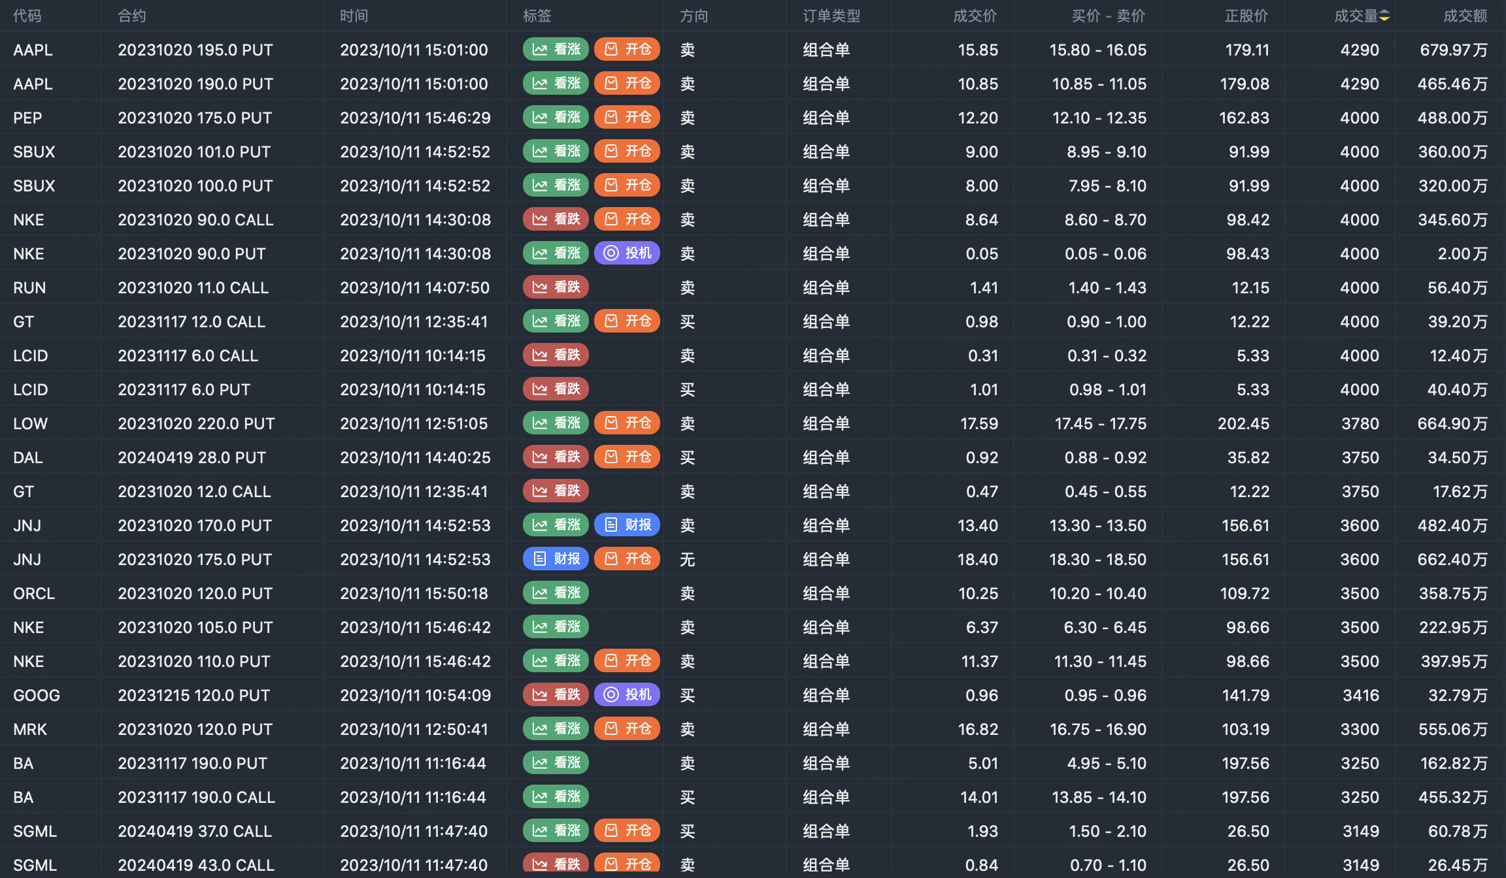Click the 成交价 column header
1506x878 pixels.
975,16
